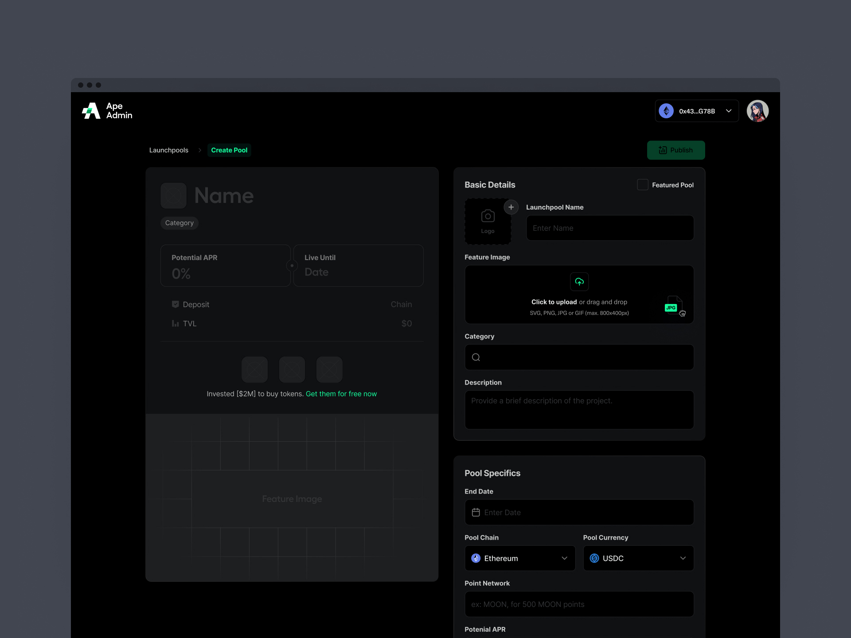Open the Pool Currency USDC dropdown
851x638 pixels.
click(638, 558)
